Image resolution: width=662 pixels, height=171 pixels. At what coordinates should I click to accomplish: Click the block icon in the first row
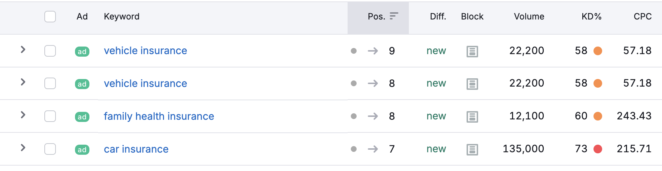point(472,51)
